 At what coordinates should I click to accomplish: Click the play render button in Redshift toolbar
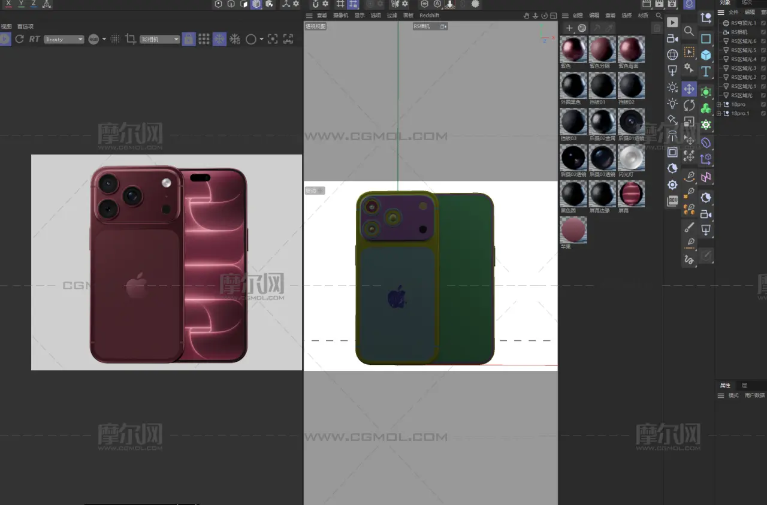[672, 22]
